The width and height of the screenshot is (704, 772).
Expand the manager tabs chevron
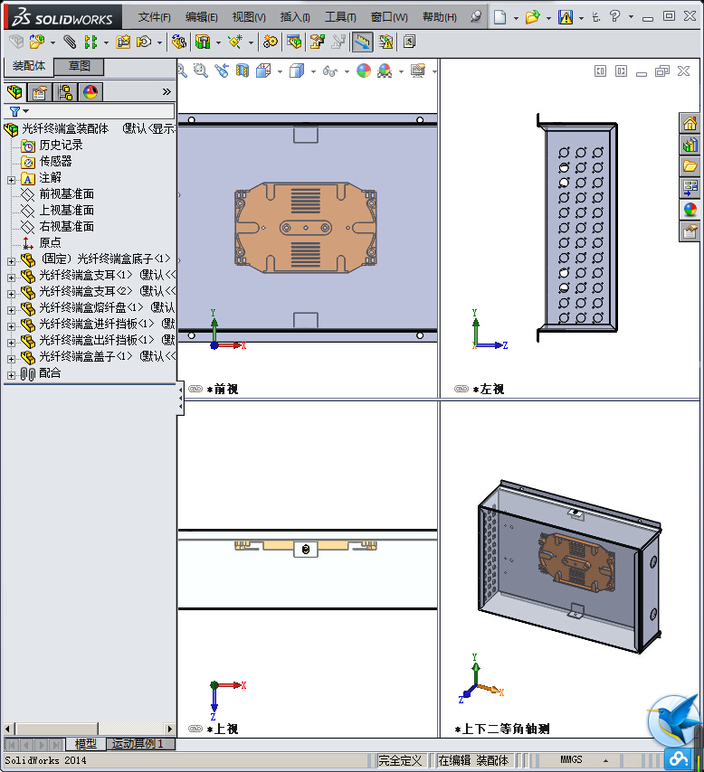point(166,91)
